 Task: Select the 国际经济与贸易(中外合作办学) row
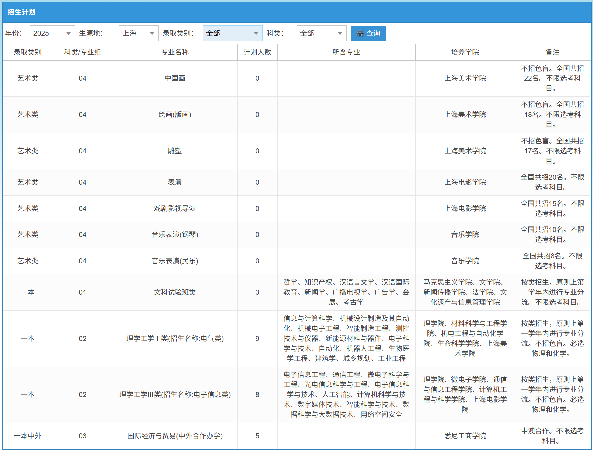175,436
